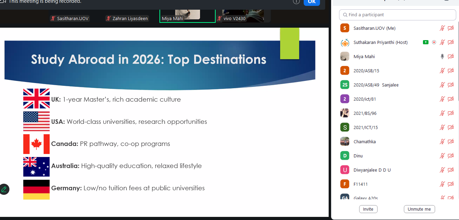
Task: Click the camera-off icon for Chamathka
Action: (451, 141)
